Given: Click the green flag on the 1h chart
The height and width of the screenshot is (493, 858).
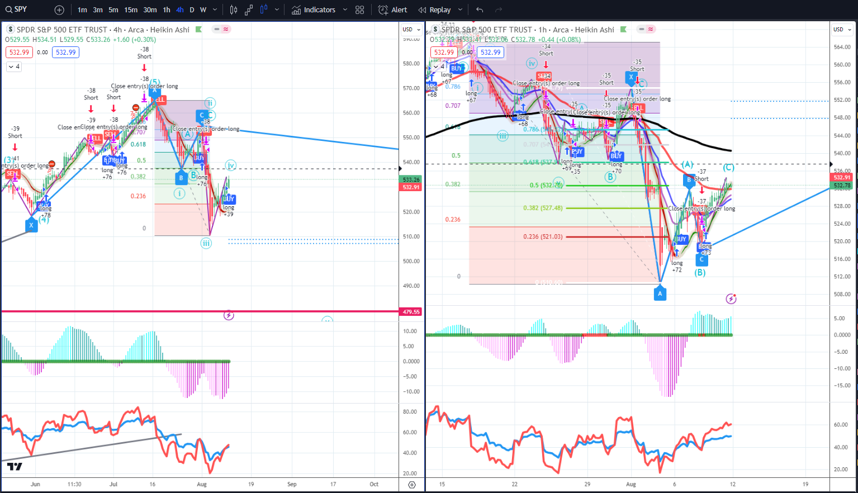Looking at the screenshot, I should [x=623, y=30].
